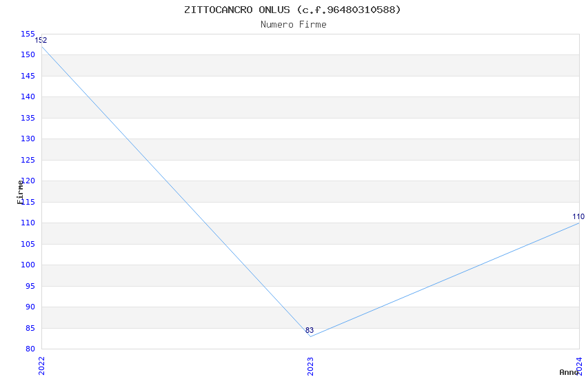
Task: Click the data label 110
Action: tap(578, 216)
